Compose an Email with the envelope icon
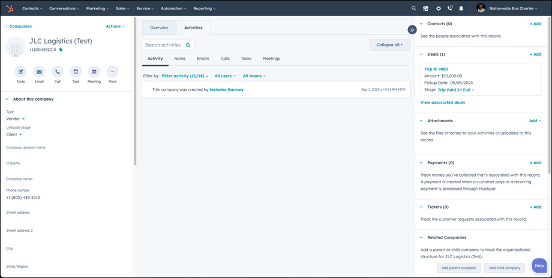Viewport: 552px width, 278px height. click(39, 72)
